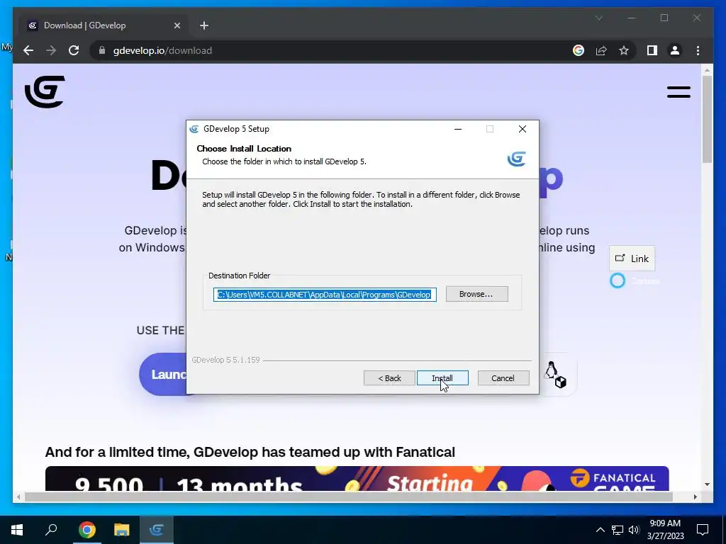The image size is (726, 544).
Task: Click the Install button in setup
Action: point(442,378)
